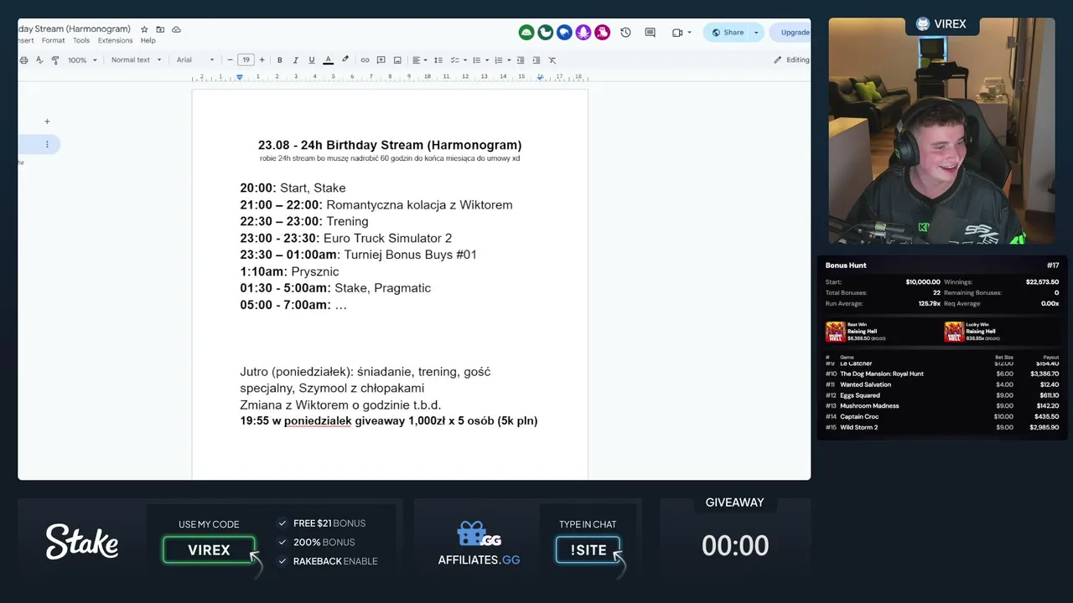The height and width of the screenshot is (603, 1073).
Task: Clear formatting on the selection
Action: coord(552,60)
